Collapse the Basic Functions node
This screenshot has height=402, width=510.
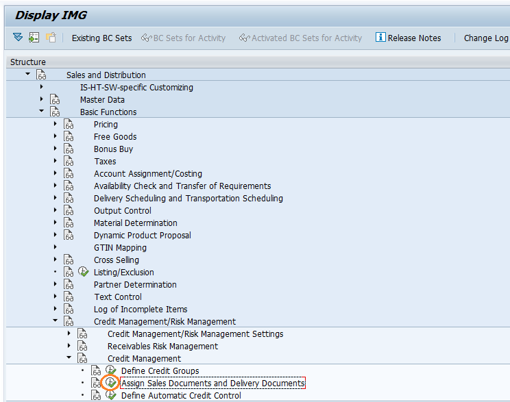[x=42, y=112]
